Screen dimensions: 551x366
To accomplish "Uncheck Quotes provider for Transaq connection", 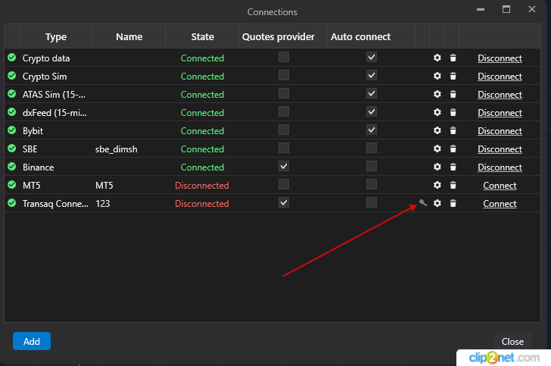I will (284, 203).
